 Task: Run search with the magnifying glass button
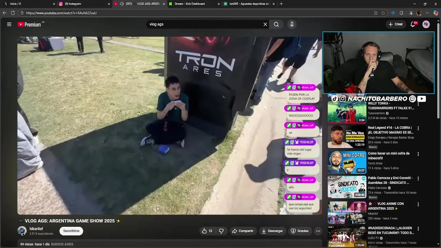coord(276,24)
